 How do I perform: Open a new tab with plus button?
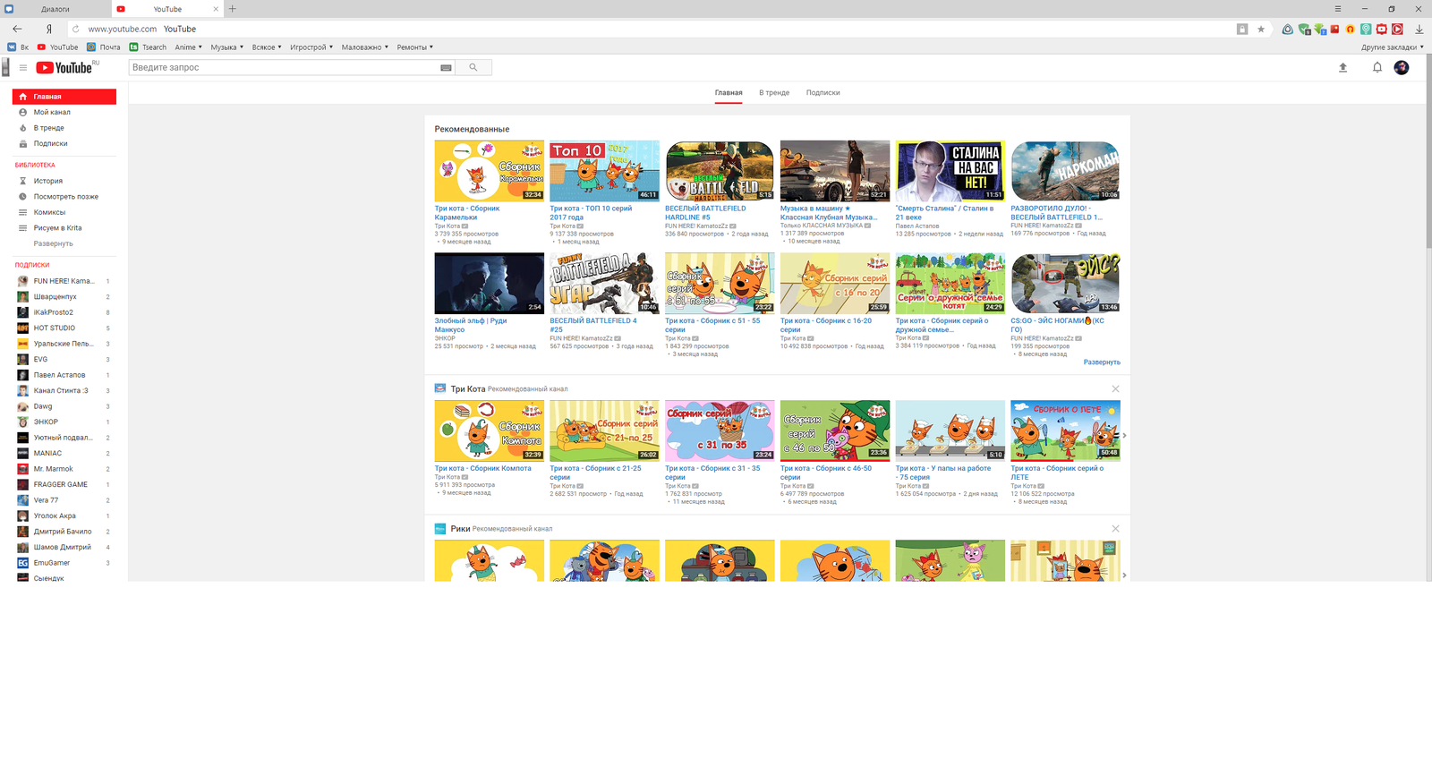233,9
